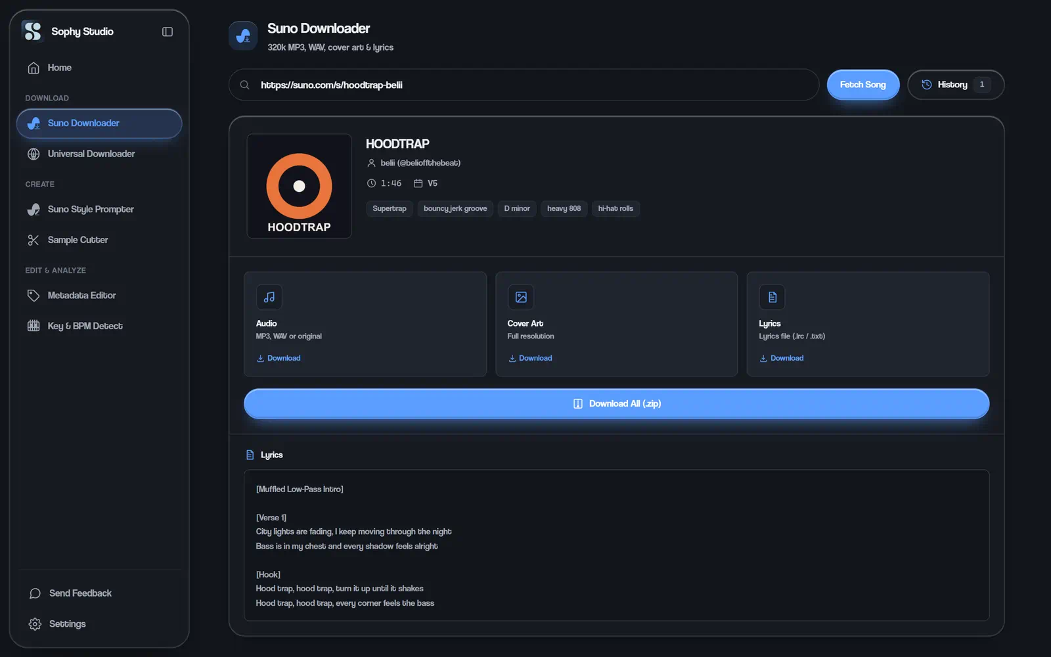Click the History clock icon

click(927, 85)
